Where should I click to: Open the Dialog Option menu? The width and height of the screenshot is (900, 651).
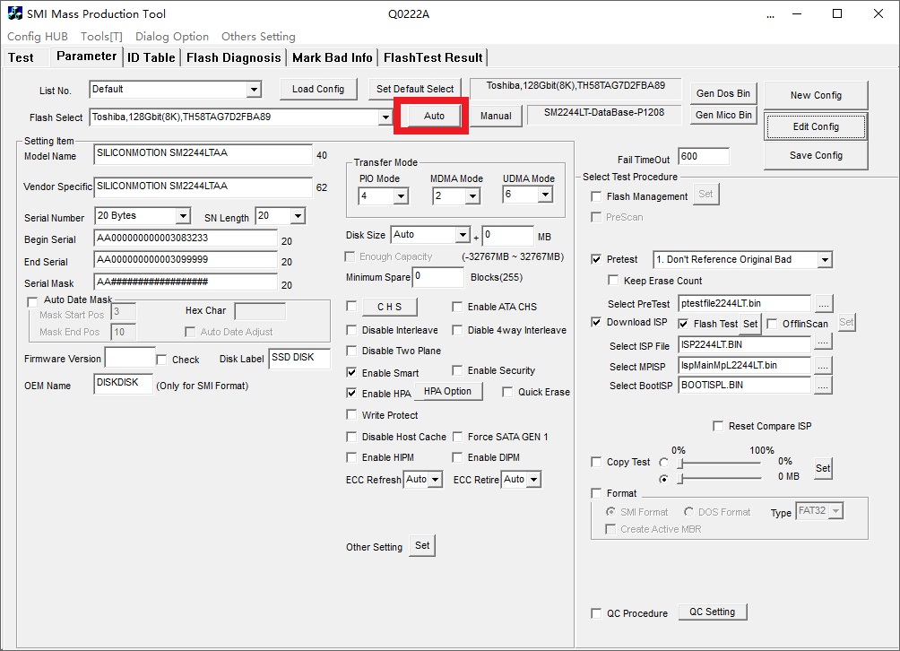(x=172, y=37)
